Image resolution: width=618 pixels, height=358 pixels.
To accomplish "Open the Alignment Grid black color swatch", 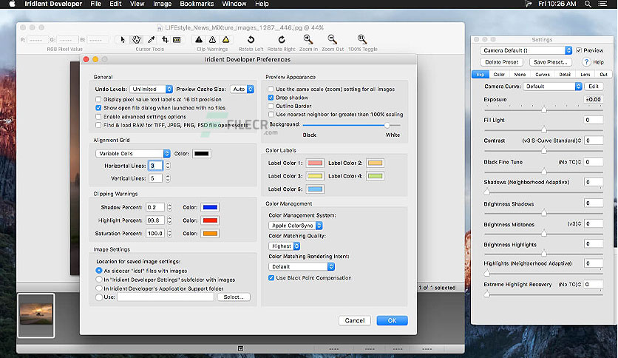I will pos(201,153).
